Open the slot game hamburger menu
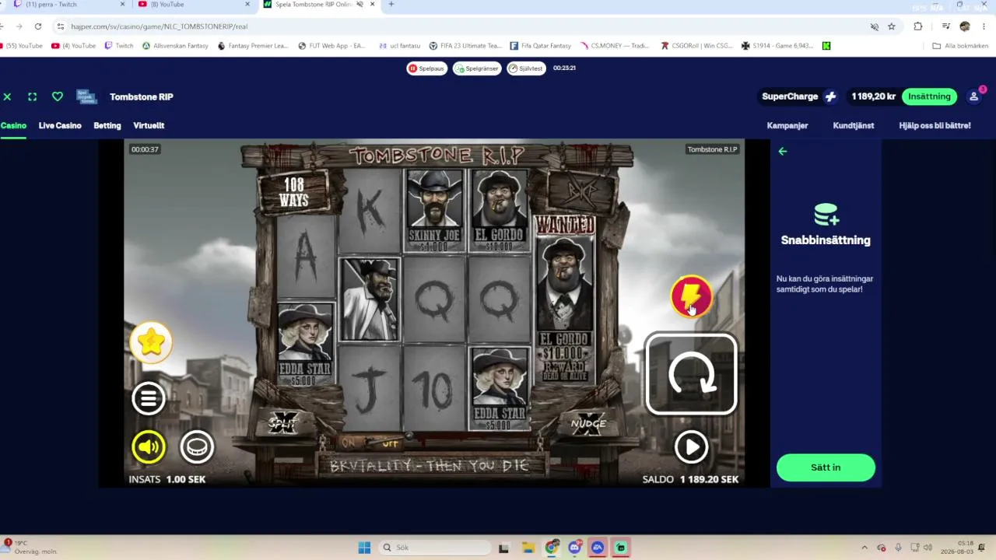The width and height of the screenshot is (996, 560). (x=149, y=398)
